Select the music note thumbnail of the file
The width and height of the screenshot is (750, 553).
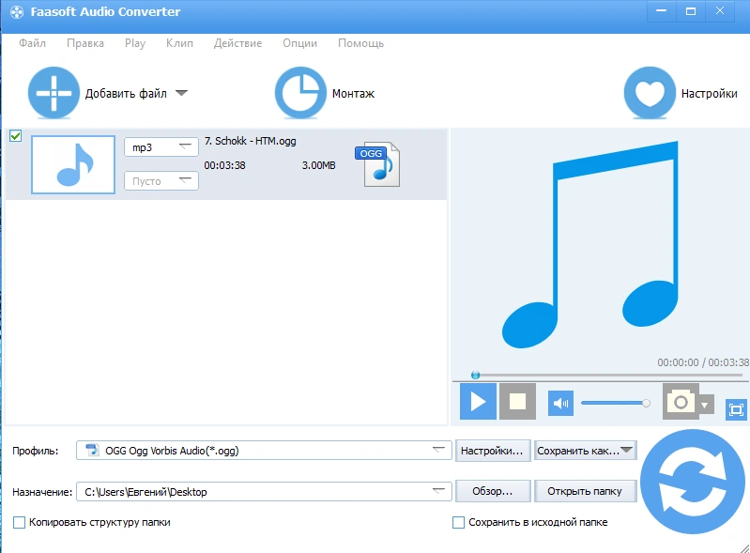pyautogui.click(x=73, y=164)
